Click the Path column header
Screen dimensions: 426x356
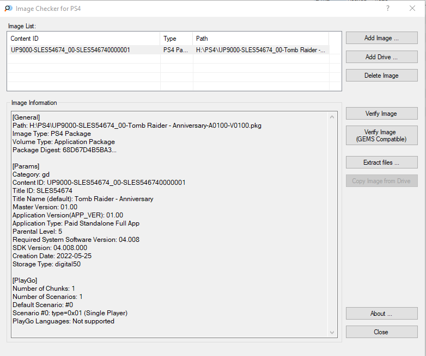point(260,39)
